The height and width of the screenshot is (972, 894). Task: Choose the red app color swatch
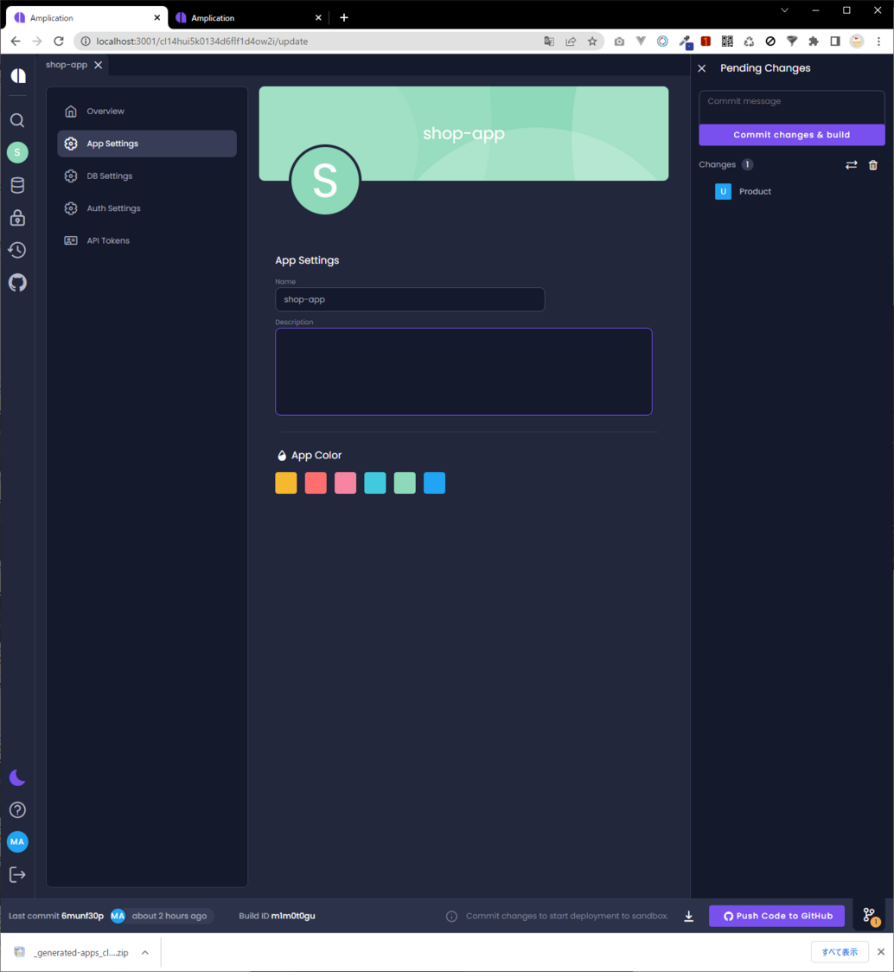(x=316, y=483)
